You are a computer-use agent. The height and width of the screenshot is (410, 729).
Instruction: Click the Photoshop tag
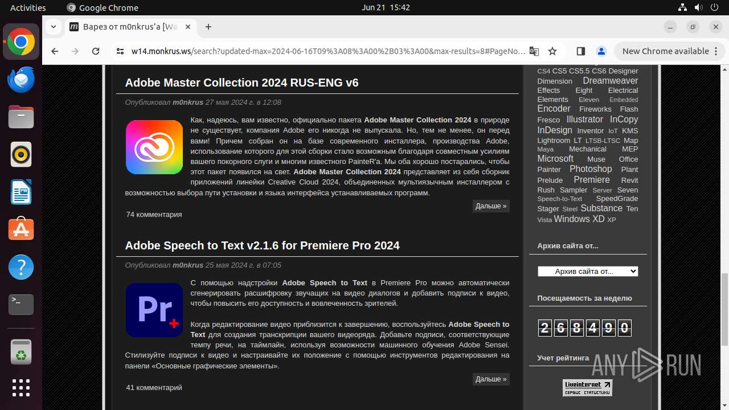pyautogui.click(x=591, y=169)
